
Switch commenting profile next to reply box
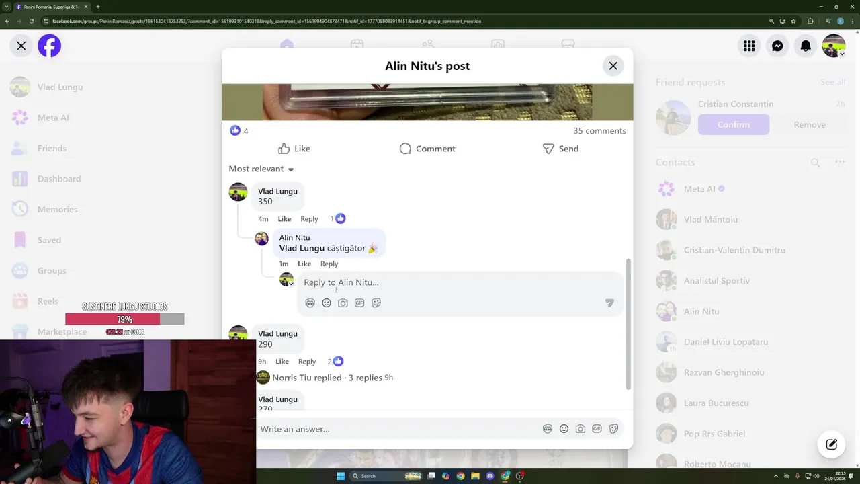coord(287,280)
